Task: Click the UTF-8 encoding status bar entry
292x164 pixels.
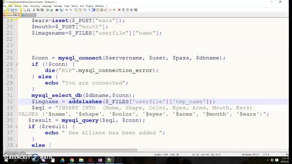Action: 266,154
